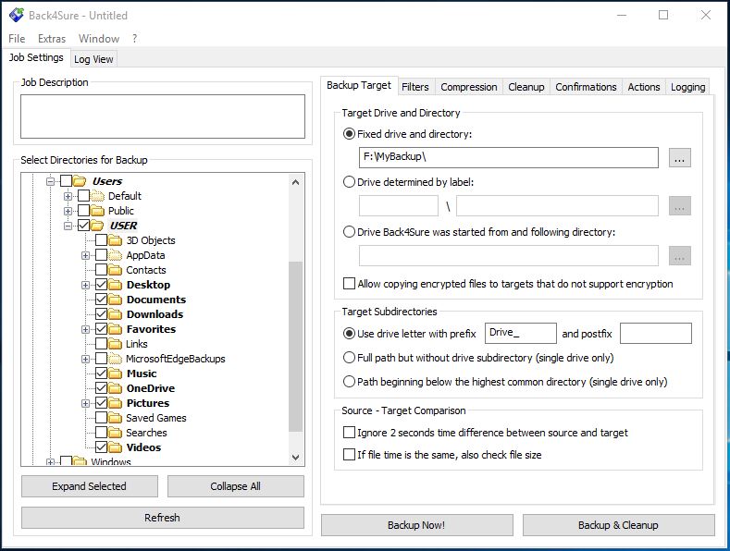Click the Default folder icon
This screenshot has width=730, height=551.
coord(97,195)
